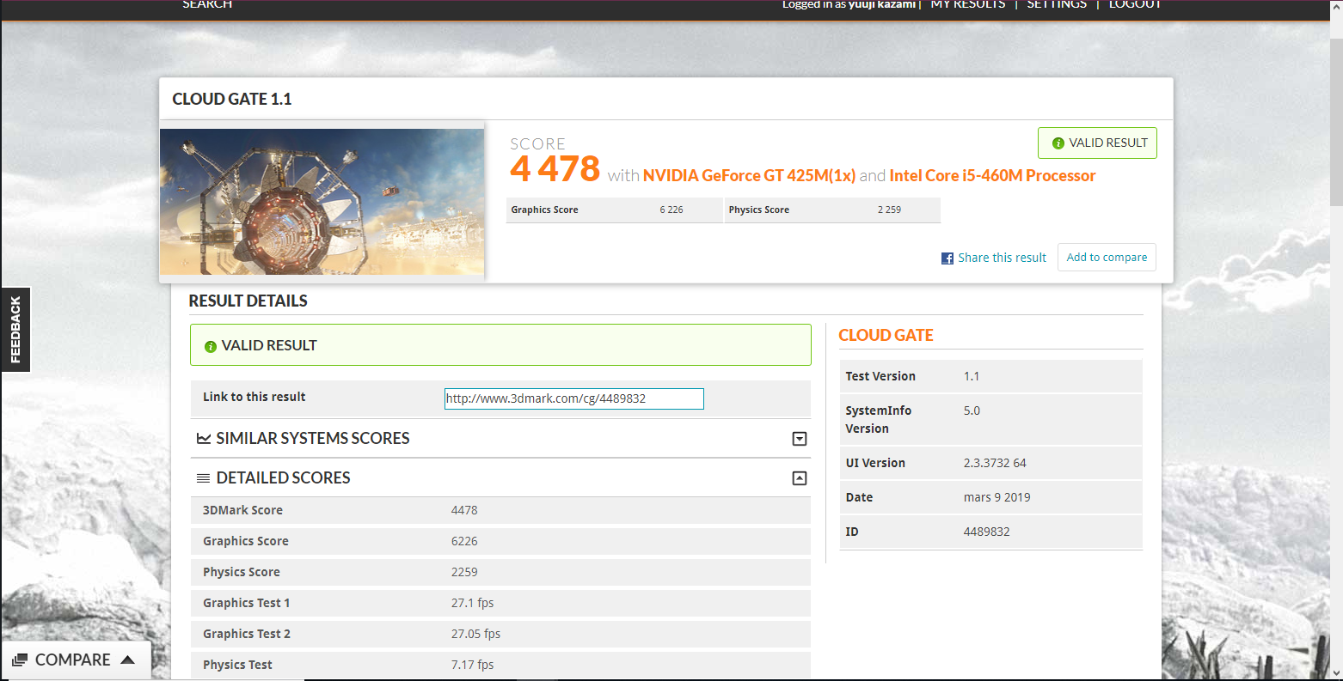This screenshot has height=681, width=1343.
Task: Click the Graphics Score value 6 226 in summary
Action: point(671,210)
